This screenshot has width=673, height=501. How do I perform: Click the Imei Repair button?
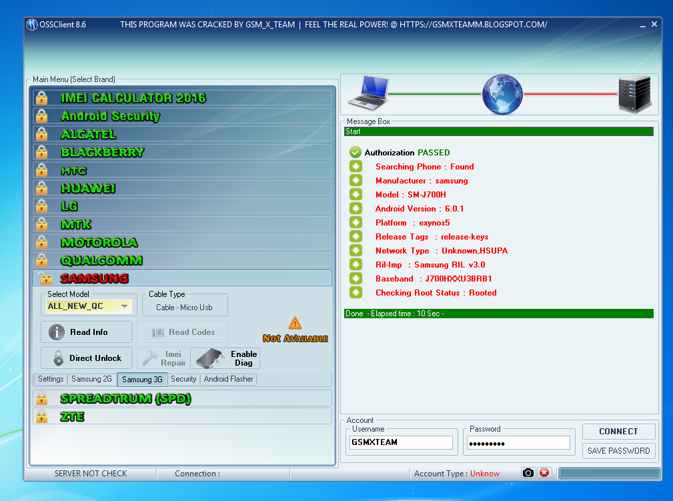[x=163, y=358]
